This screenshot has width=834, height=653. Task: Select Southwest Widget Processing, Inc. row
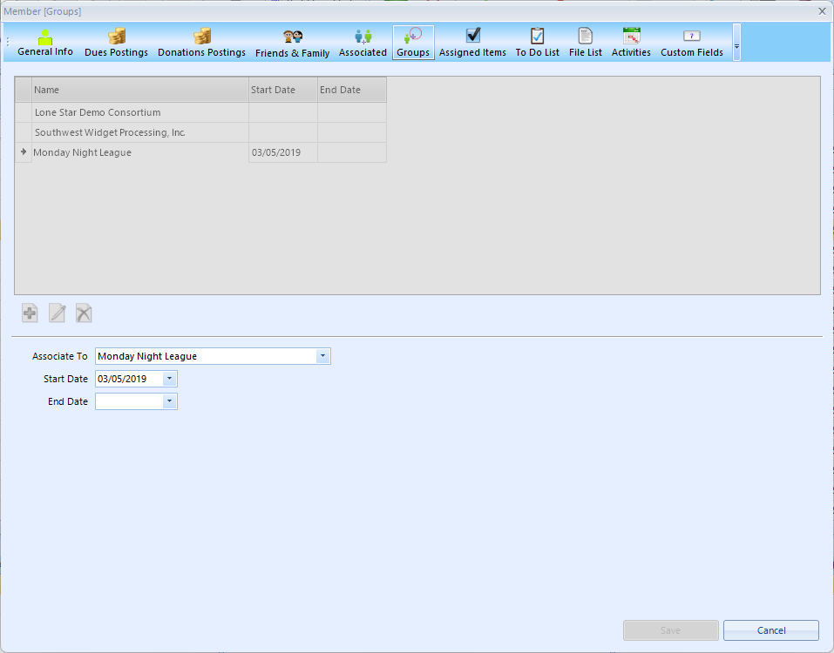tap(201, 133)
